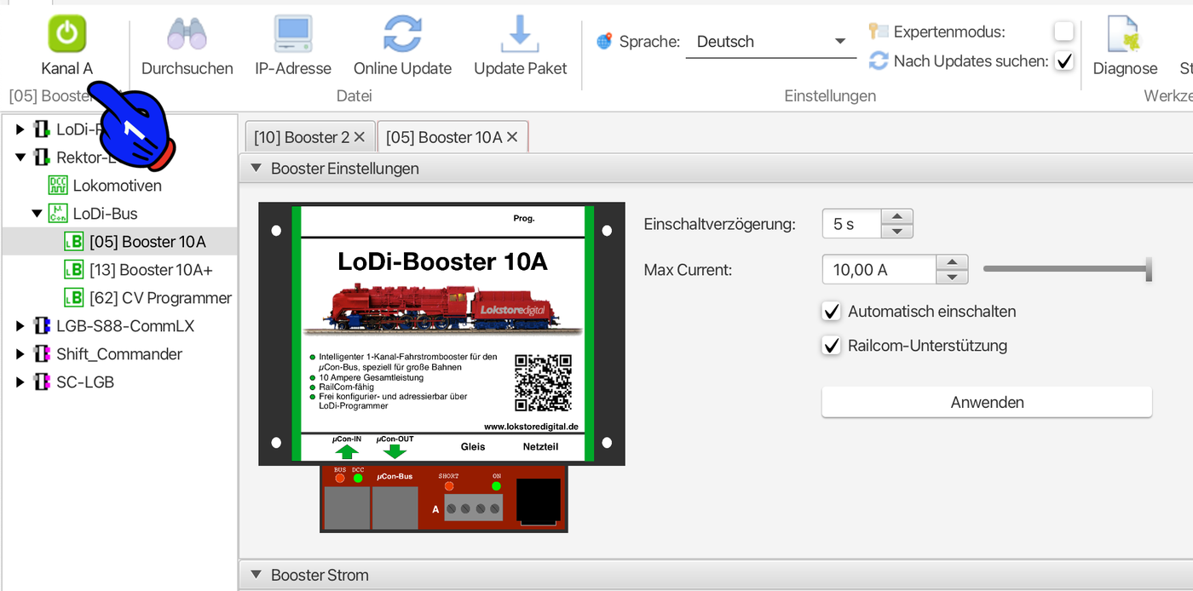The width and height of the screenshot is (1193, 591).
Task: Collapse the Booster Strom section
Action: tap(255, 575)
